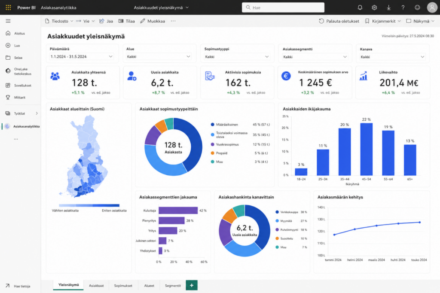Click the Määräaikainen legend color dot
The image size is (440, 293).
pos(212,125)
